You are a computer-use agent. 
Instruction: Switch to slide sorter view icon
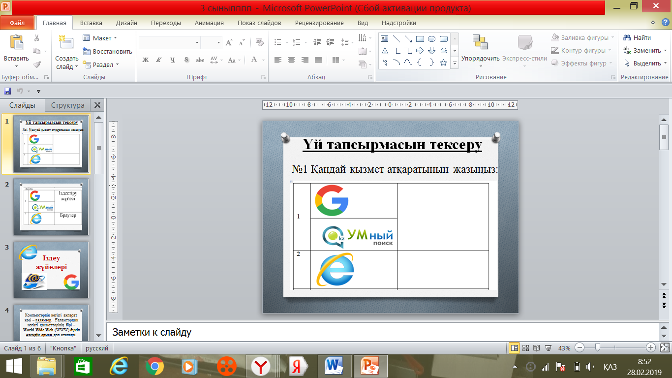[526, 348]
